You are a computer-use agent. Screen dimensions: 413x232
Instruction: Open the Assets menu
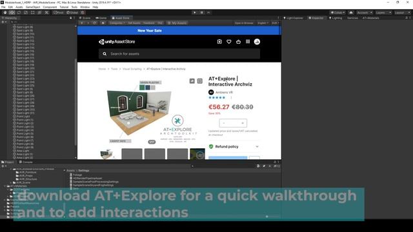pyautogui.click(x=19, y=7)
